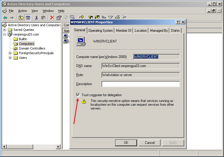This screenshot has width=224, height=157.
Task: Expand the Users container node
Action: (10, 58)
